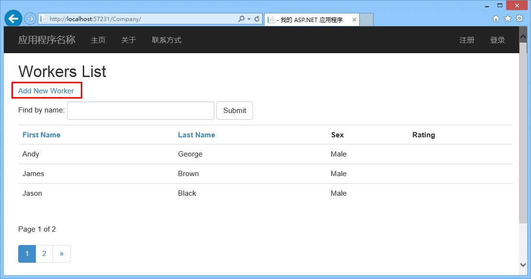Click the scrollbar down arrow
The width and height of the screenshot is (531, 279).
point(523,265)
